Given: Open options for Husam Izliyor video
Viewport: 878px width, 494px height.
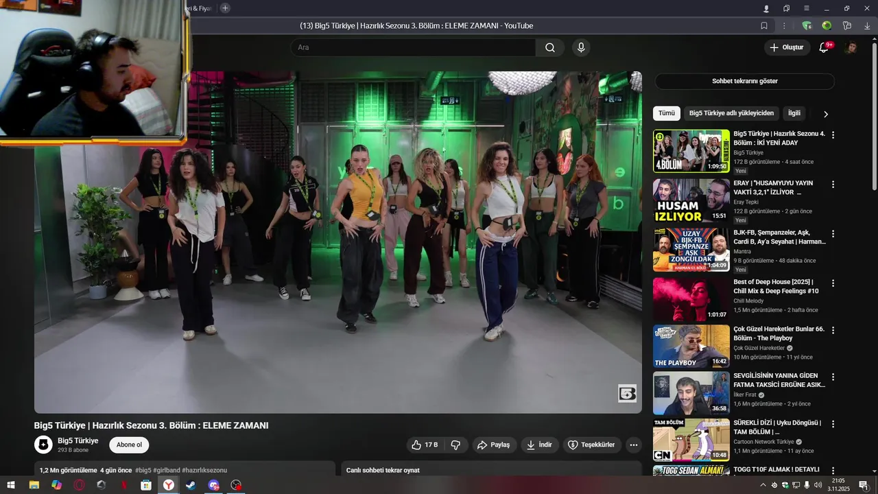Looking at the screenshot, I should [x=833, y=185].
